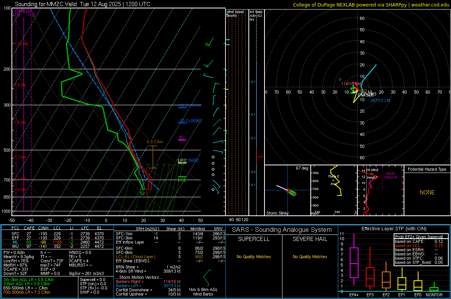The height and width of the screenshot is (299, 451).
Task: Click the Potential Hazard Type header
Action: point(427,169)
